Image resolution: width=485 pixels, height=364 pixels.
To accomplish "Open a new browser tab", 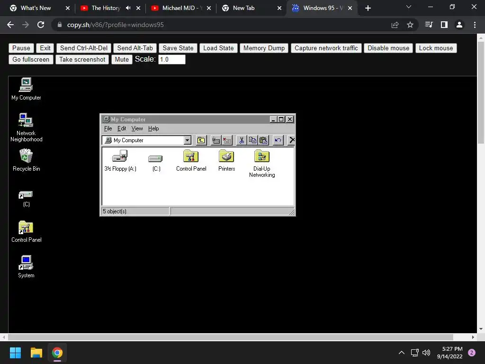I will [368, 8].
